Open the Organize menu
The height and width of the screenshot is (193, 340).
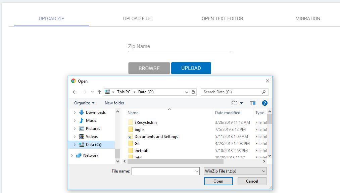(x=84, y=103)
